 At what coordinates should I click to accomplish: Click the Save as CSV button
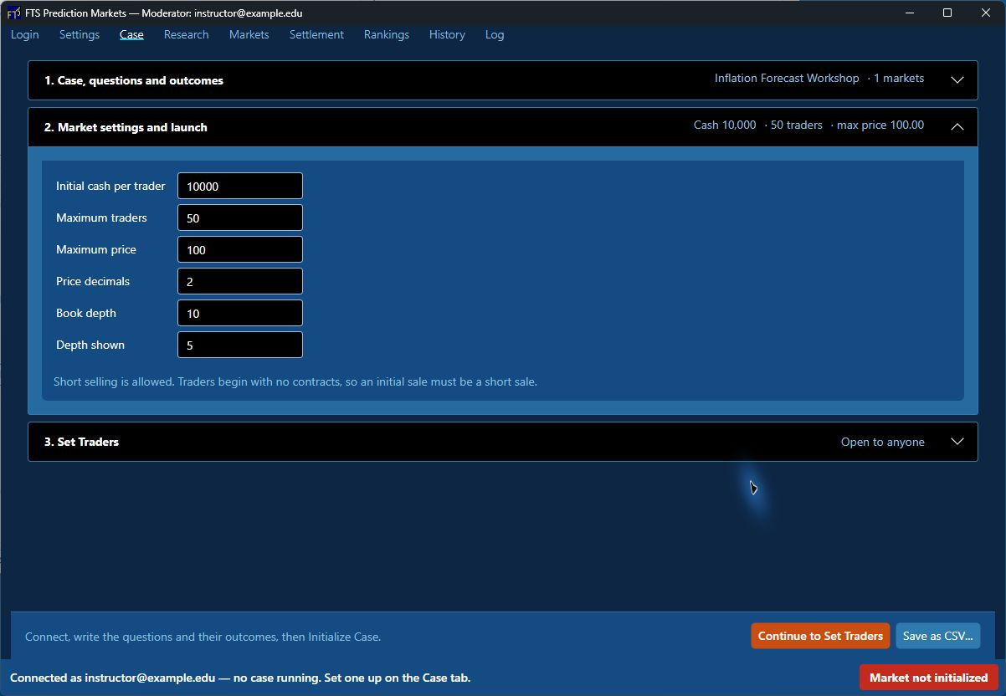point(937,636)
